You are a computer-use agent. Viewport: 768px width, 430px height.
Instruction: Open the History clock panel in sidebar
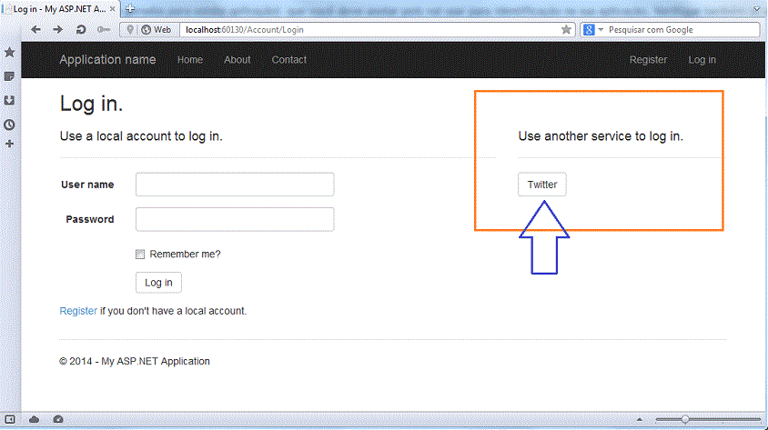click(9, 125)
